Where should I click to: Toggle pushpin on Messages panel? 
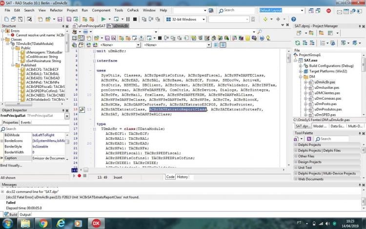360,185
